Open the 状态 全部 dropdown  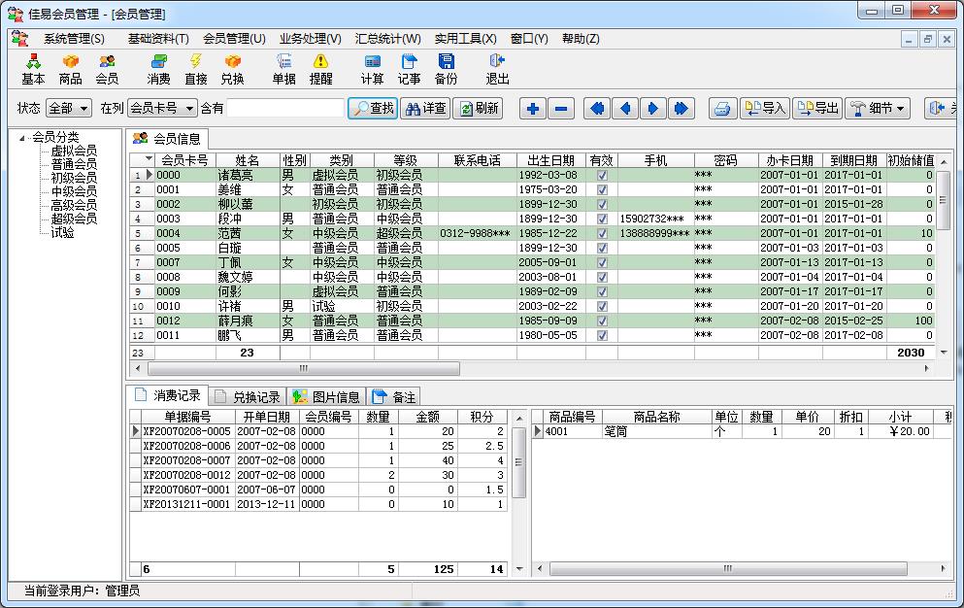tap(68, 109)
